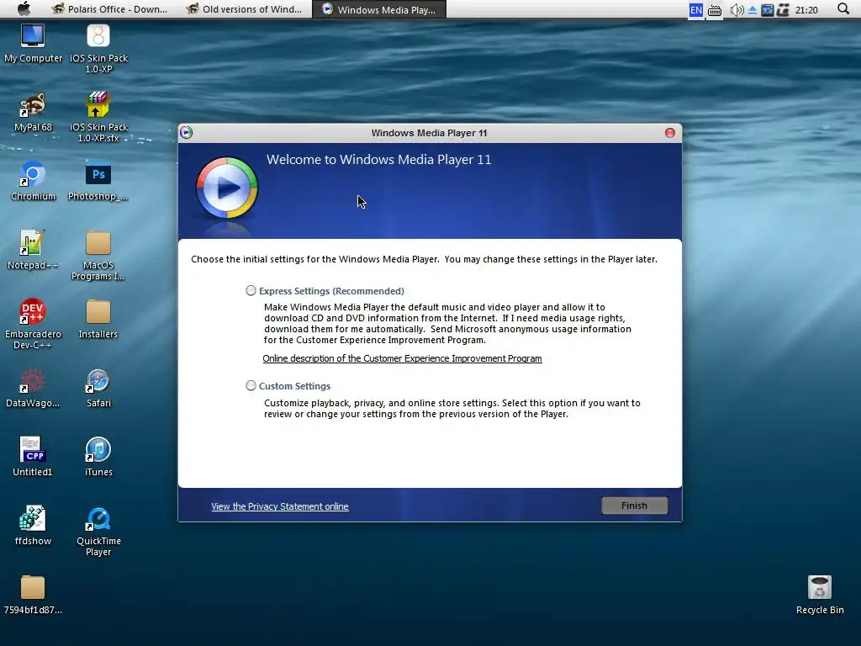Select the Windows Media Play... taskbar tab
861x646 pixels.
pyautogui.click(x=379, y=9)
